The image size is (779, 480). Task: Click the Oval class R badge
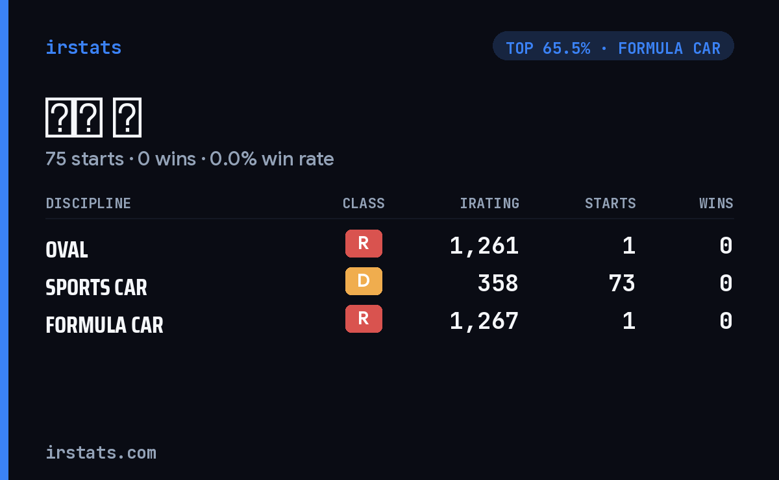pyautogui.click(x=364, y=243)
